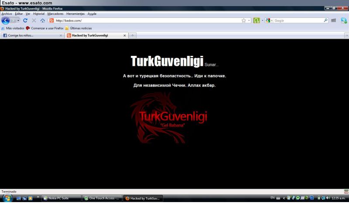Screen dimensions: 349x223
Task: Click the network connection tray icon
Action: point(323,198)
